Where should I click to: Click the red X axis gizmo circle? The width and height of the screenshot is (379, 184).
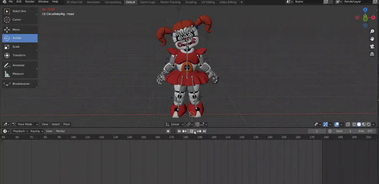[x=373, y=18]
